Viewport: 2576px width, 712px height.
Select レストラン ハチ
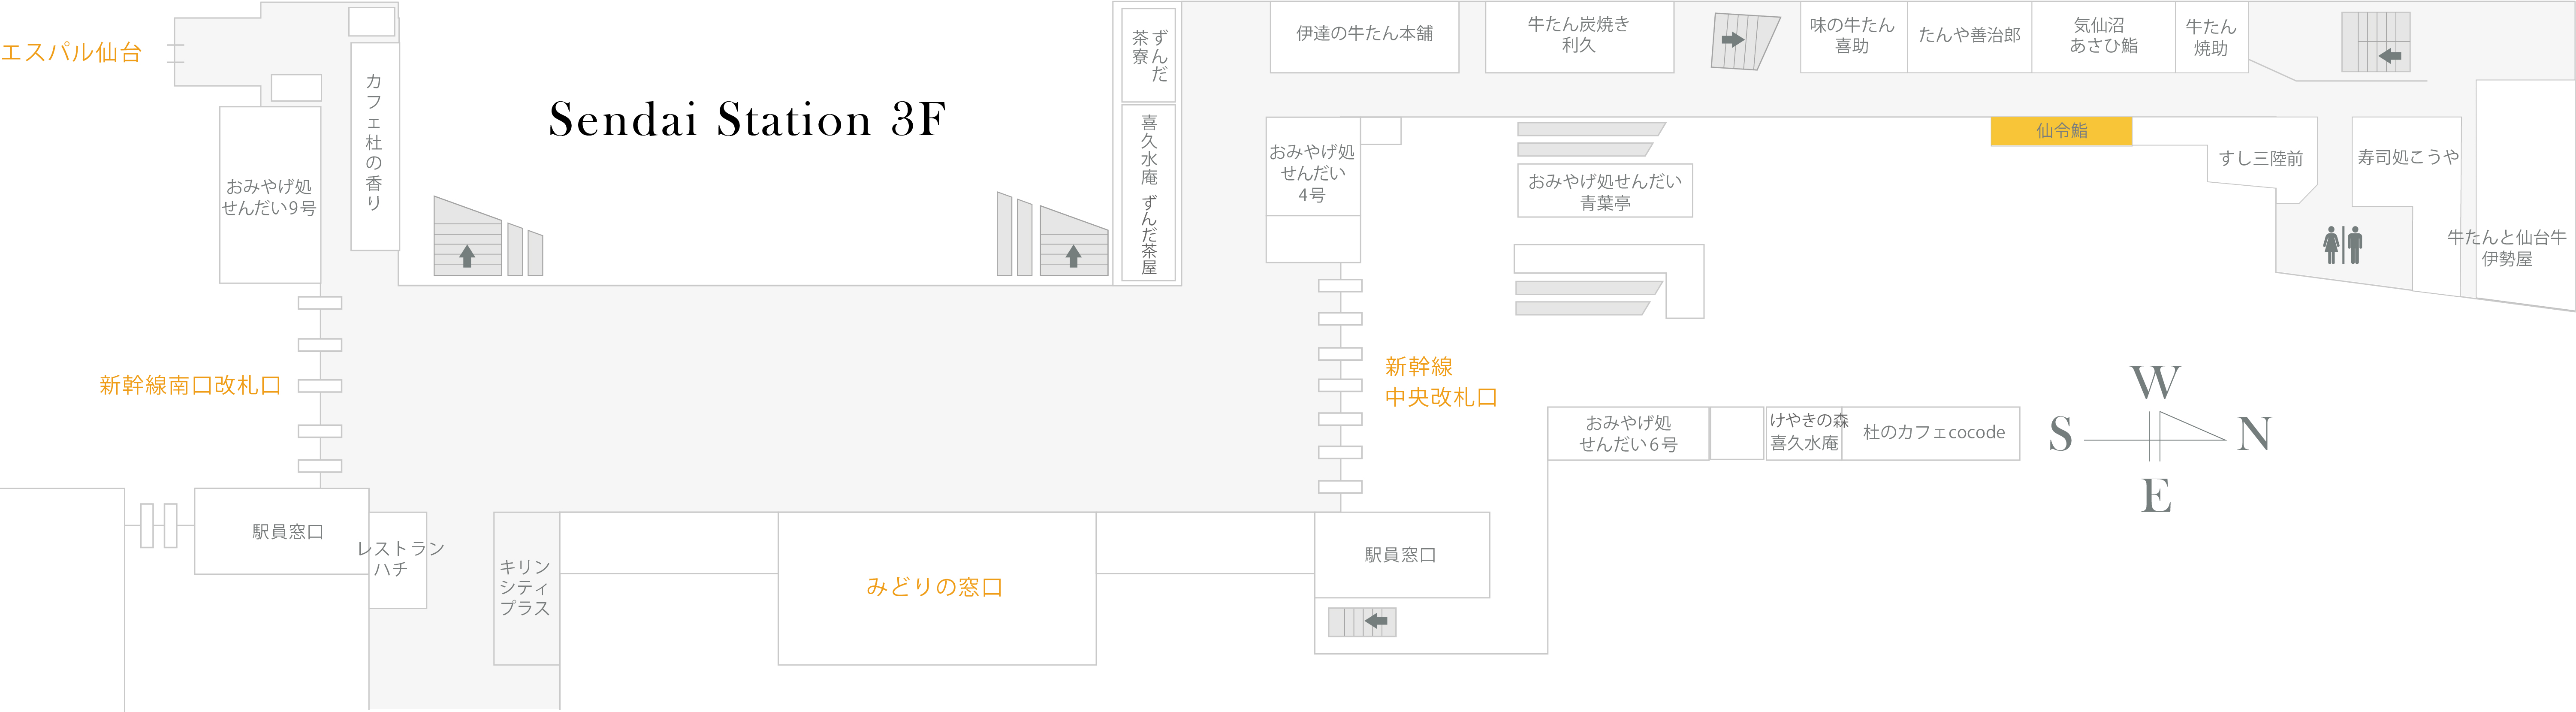398,560
